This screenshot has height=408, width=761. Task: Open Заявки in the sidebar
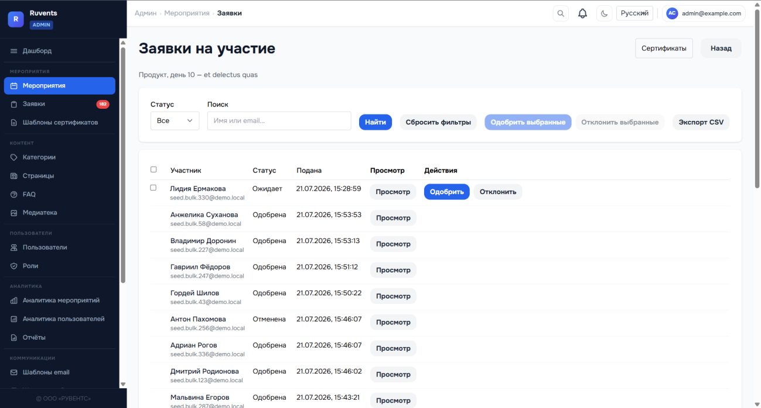point(60,104)
